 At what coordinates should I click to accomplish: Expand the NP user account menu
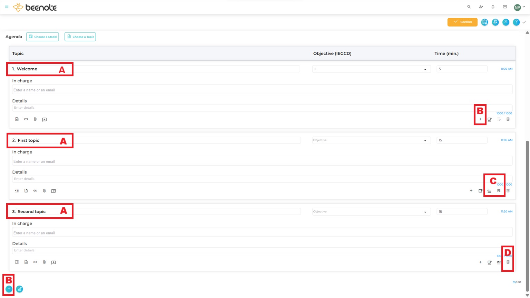(x=519, y=7)
